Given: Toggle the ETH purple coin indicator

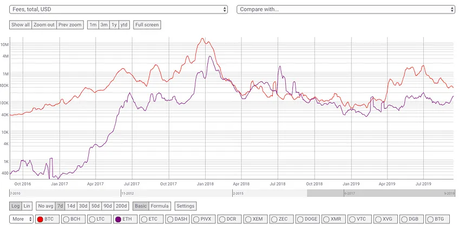Looking at the screenshot, I should (x=118, y=219).
